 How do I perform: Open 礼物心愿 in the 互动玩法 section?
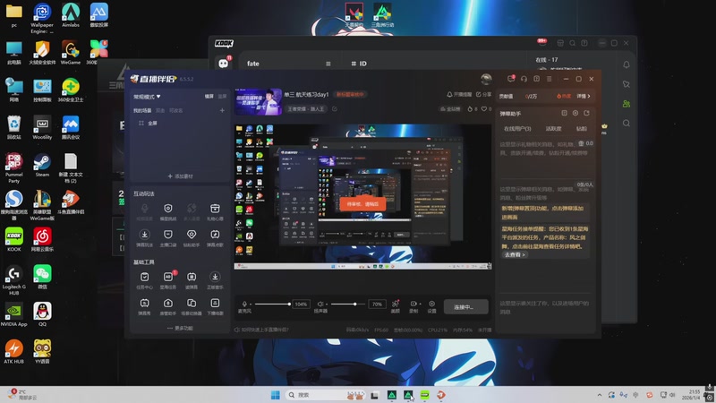pyautogui.click(x=215, y=209)
